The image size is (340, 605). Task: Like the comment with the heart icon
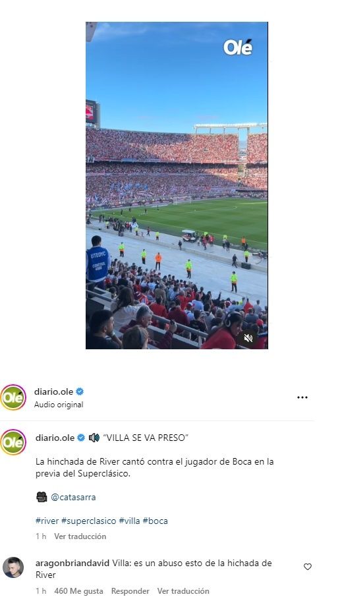[x=308, y=566]
